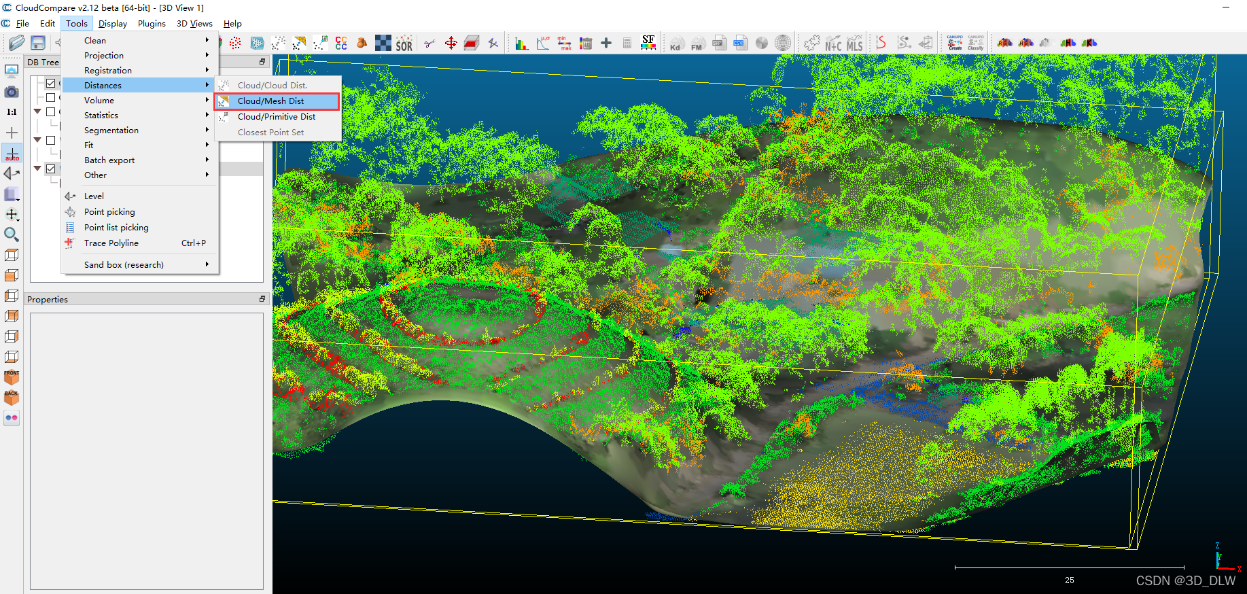The width and height of the screenshot is (1247, 594).
Task: Click the 1:1 zoom sidebar icon
Action: pos(12,111)
